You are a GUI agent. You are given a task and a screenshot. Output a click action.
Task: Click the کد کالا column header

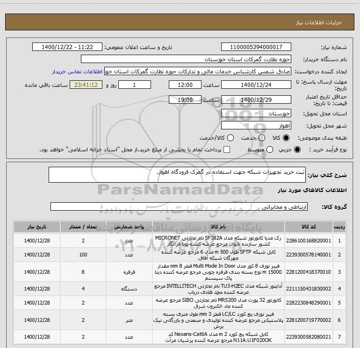[x=309, y=227]
